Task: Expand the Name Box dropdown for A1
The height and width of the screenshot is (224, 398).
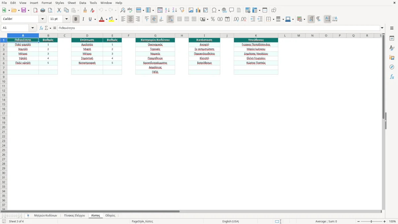Action: [33, 28]
